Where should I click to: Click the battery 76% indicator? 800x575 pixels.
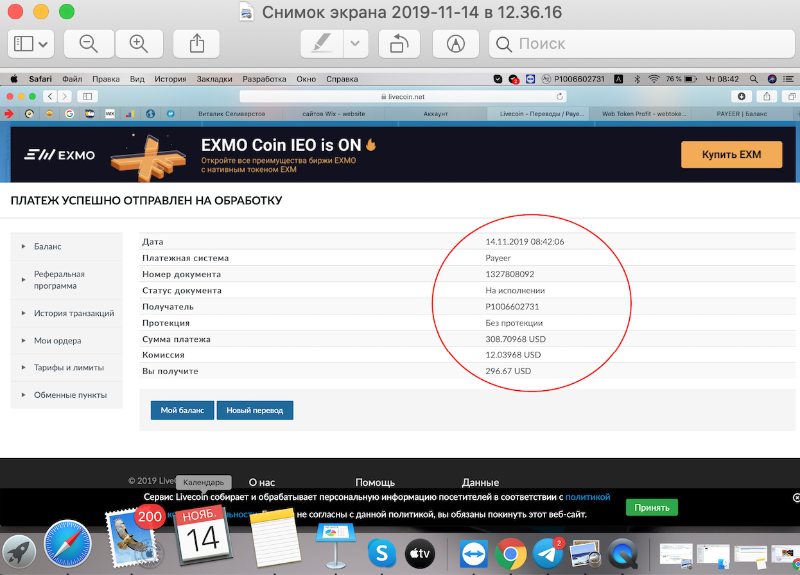click(x=682, y=79)
